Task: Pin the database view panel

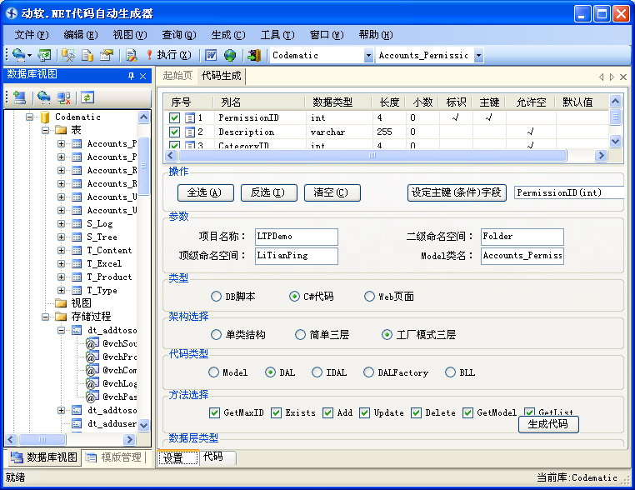Action: (x=131, y=76)
